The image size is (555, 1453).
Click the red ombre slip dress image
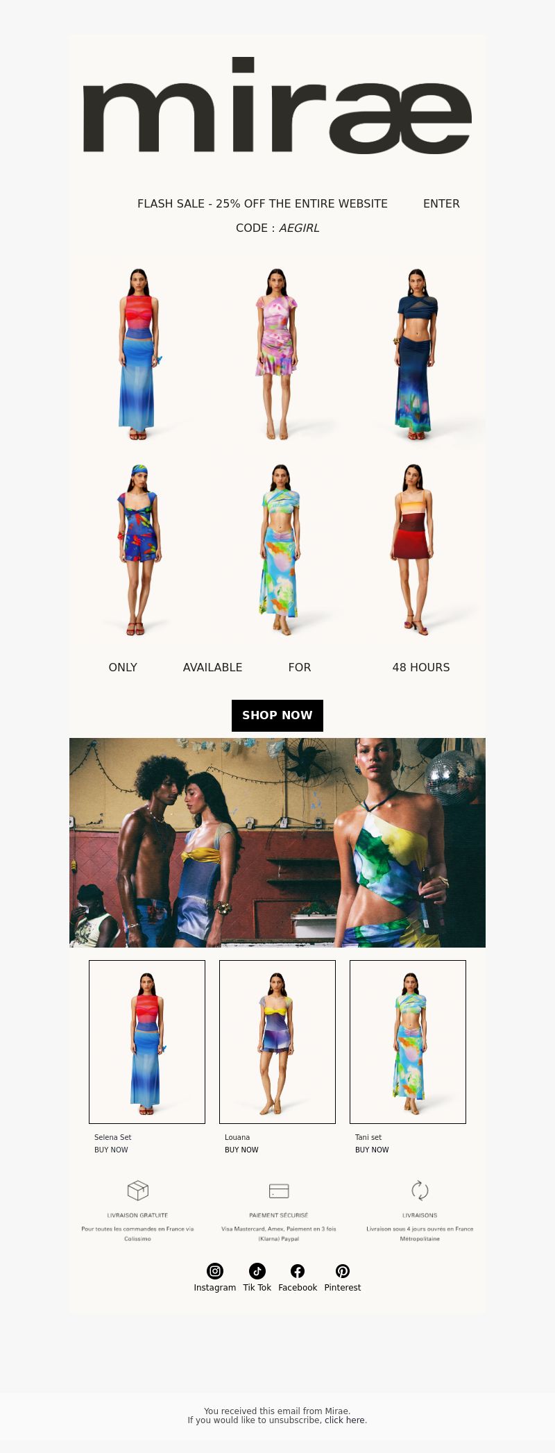(x=416, y=549)
